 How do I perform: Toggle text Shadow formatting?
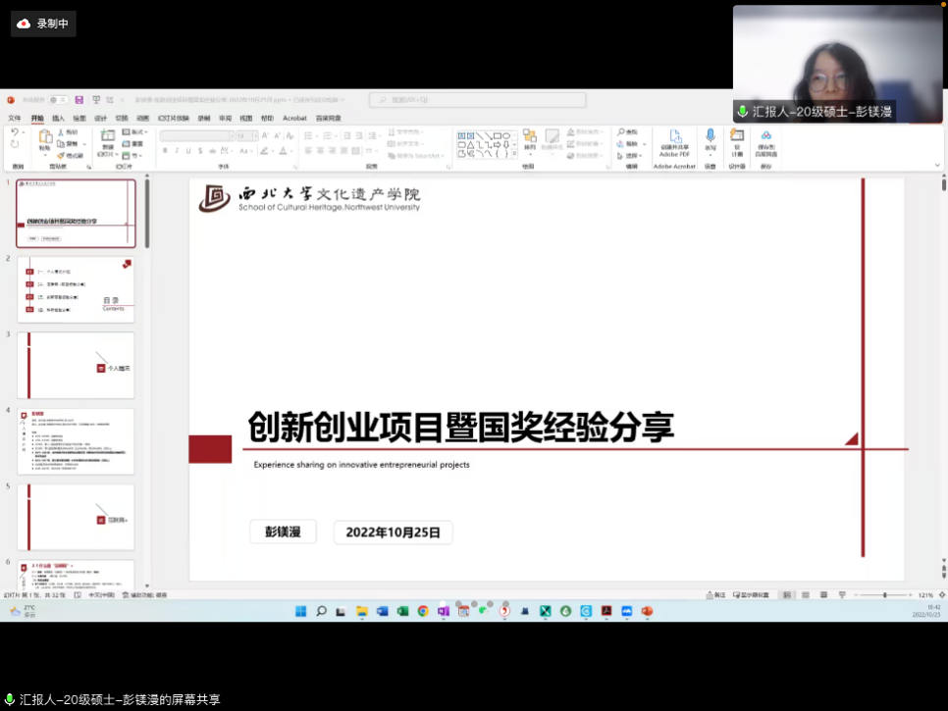click(200, 151)
